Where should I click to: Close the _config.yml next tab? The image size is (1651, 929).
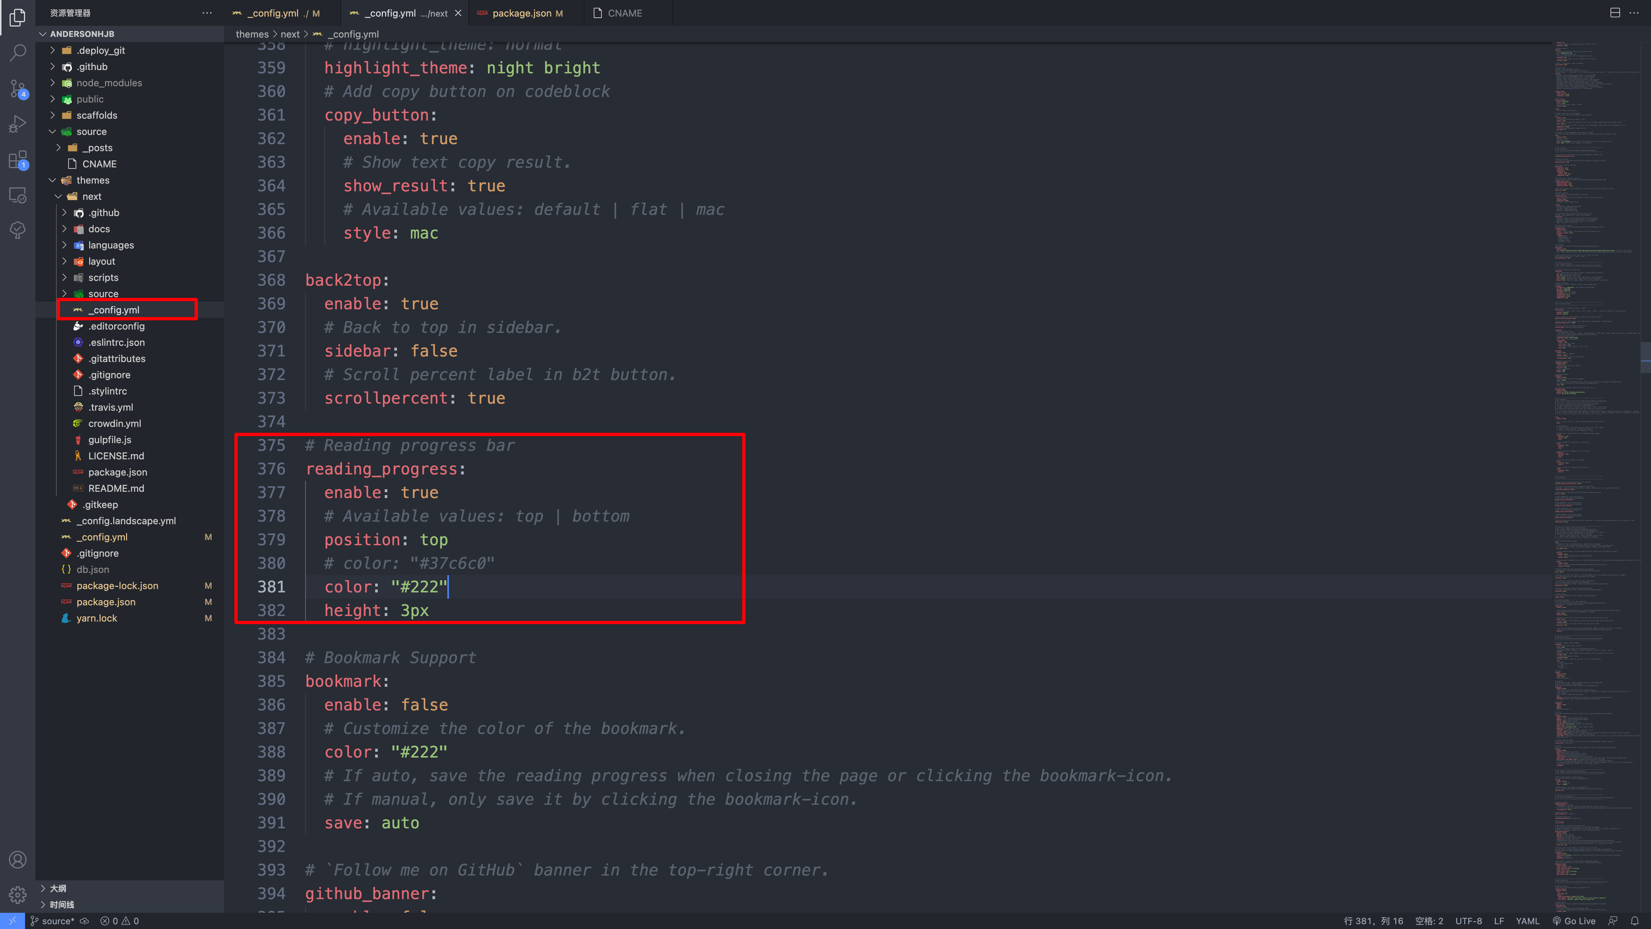click(458, 13)
